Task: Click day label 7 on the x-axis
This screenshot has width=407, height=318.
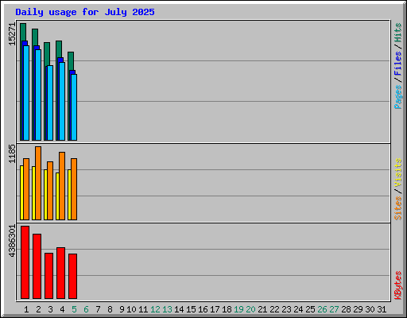Action: (x=98, y=309)
